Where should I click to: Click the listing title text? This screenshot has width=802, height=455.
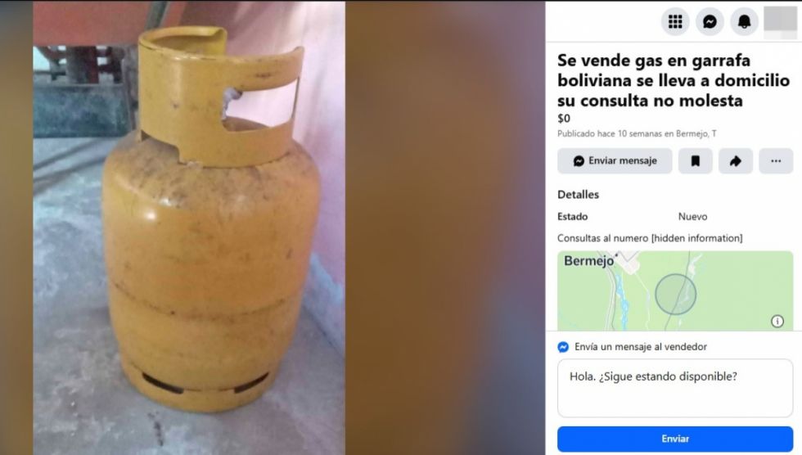tap(674, 80)
